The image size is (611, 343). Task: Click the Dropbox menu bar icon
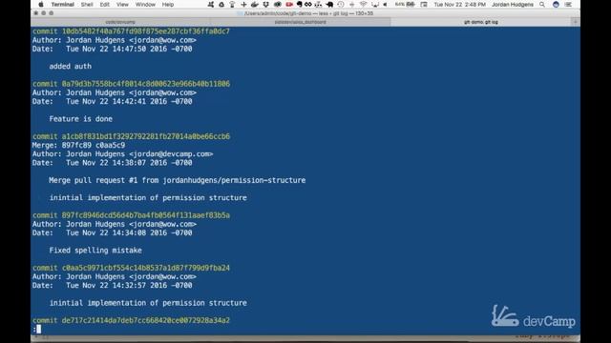point(265,4)
